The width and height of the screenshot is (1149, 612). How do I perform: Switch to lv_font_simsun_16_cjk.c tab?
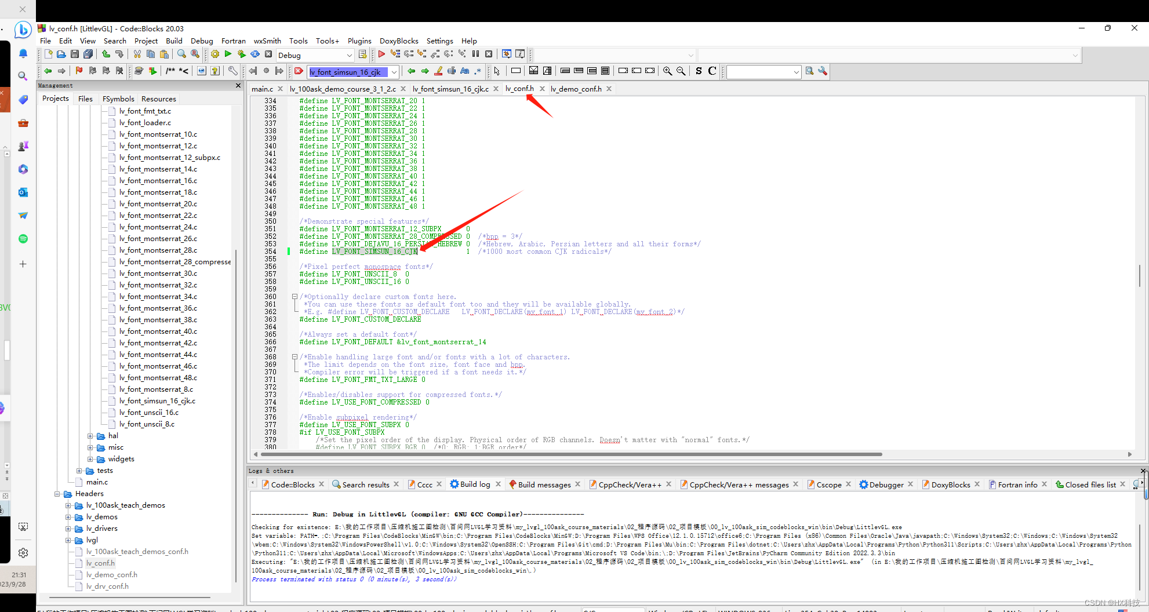[450, 89]
